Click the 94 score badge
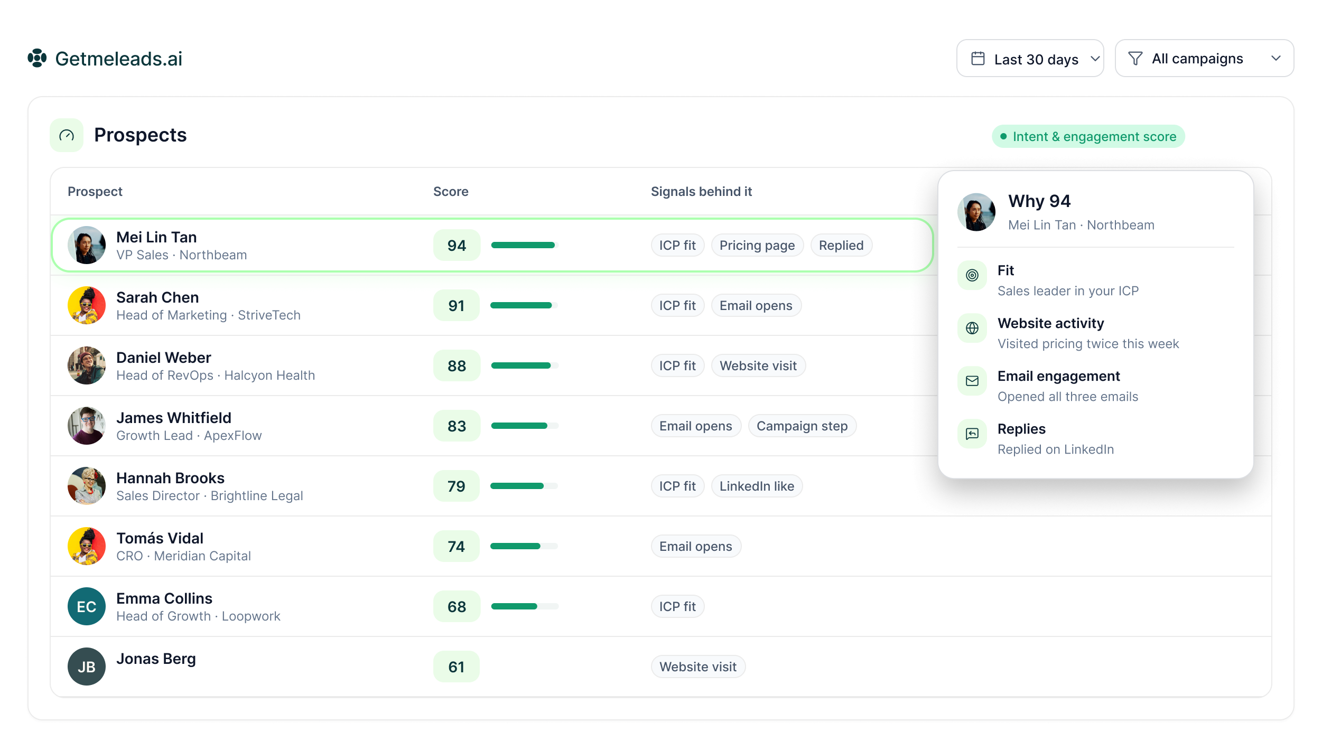 (457, 246)
